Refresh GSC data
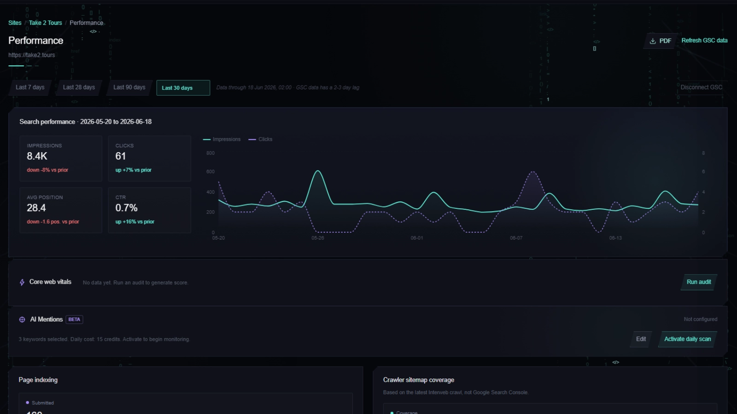737x414 pixels. pyautogui.click(x=704, y=40)
